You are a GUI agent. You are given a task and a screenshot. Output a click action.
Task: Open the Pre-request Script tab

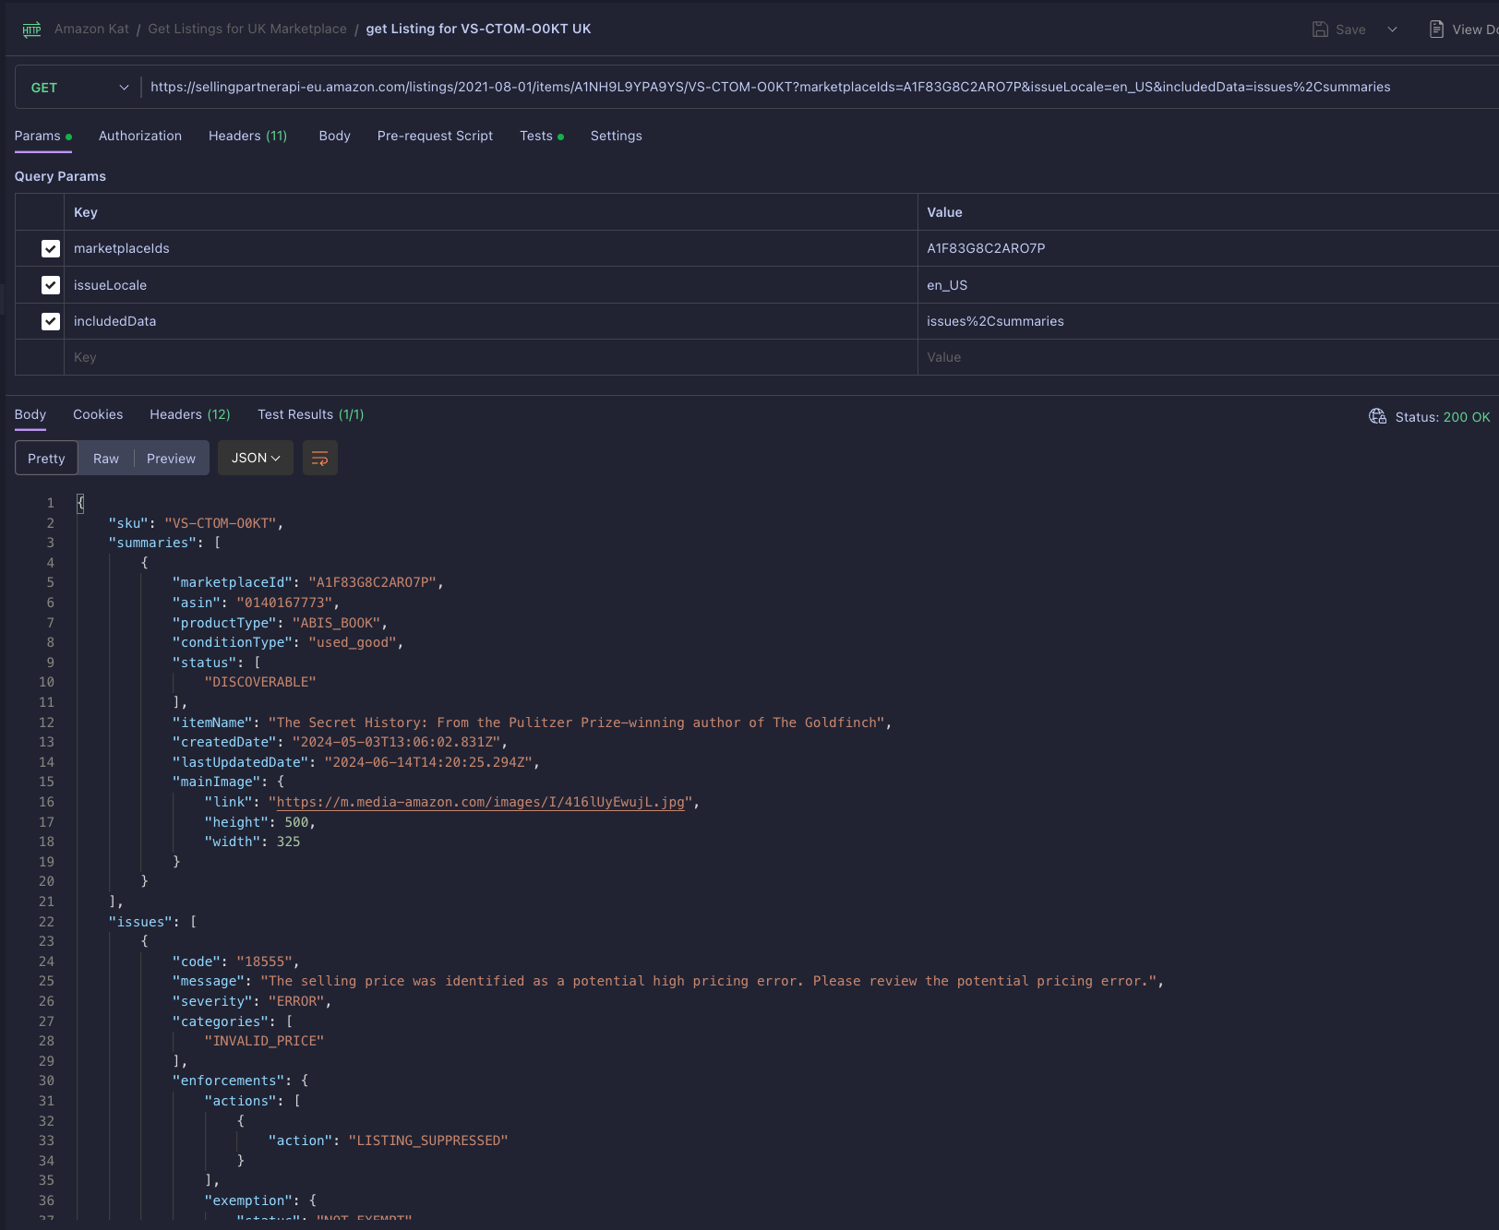[435, 136]
